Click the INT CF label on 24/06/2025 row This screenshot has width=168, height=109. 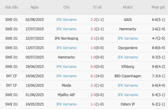tap(12, 76)
